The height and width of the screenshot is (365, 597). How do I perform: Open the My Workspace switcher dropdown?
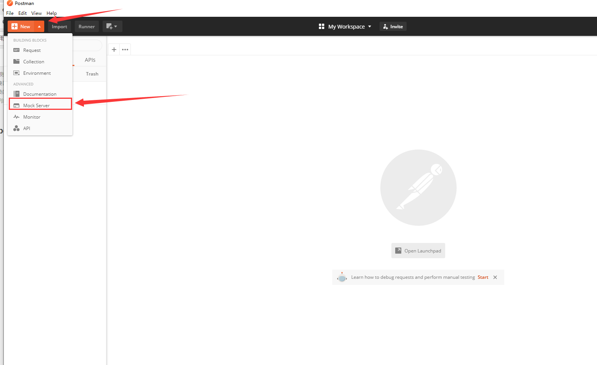[x=345, y=26]
